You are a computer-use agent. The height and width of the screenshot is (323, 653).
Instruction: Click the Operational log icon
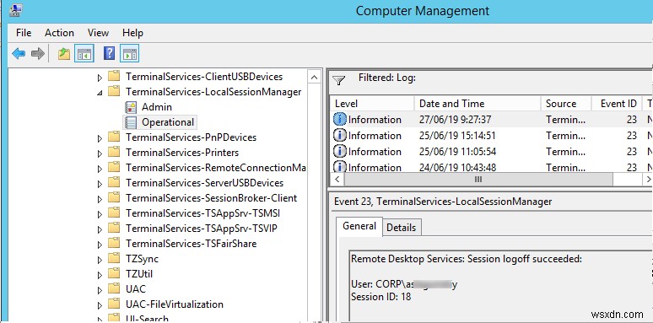pos(131,122)
